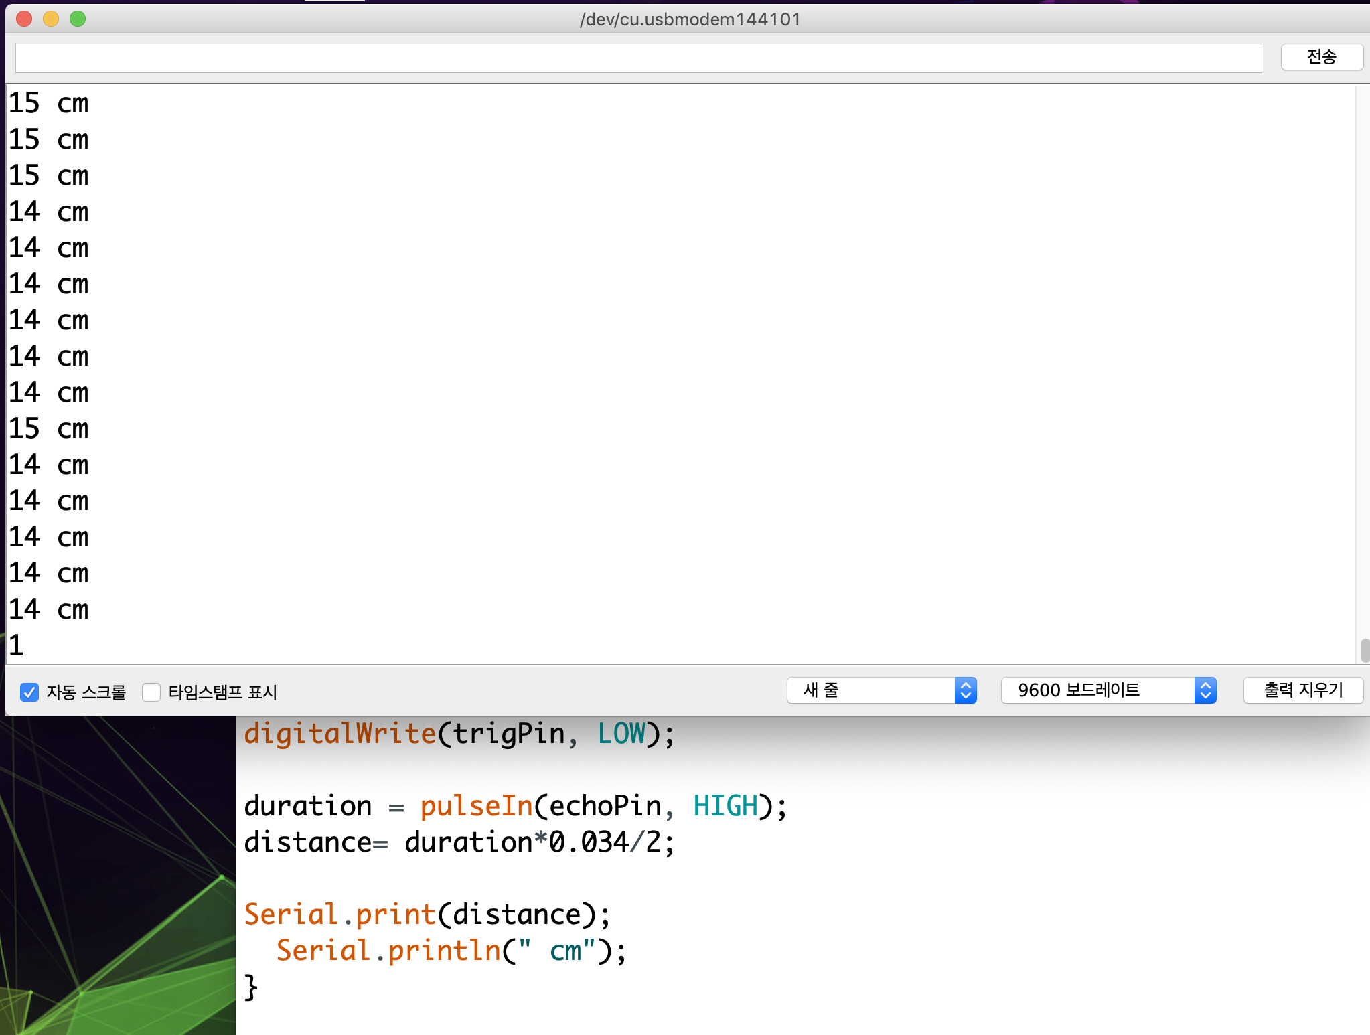Click the closing brace in the code

pyautogui.click(x=251, y=987)
